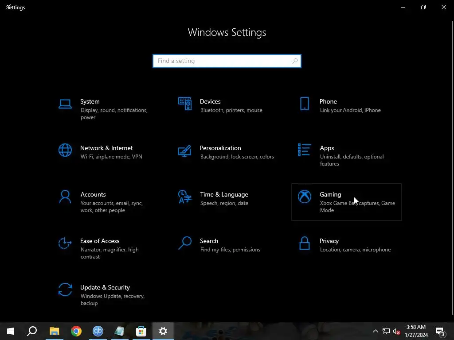Viewport: 454px width, 340px height.
Task: Click the Devices keyboard and speaker icon
Action: pos(185,104)
